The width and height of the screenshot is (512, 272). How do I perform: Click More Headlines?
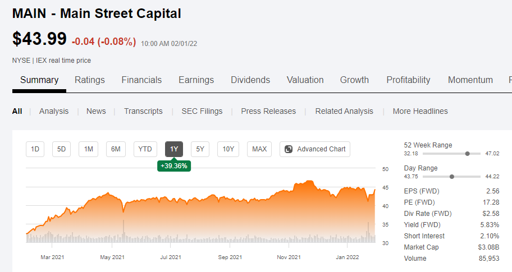(420, 111)
